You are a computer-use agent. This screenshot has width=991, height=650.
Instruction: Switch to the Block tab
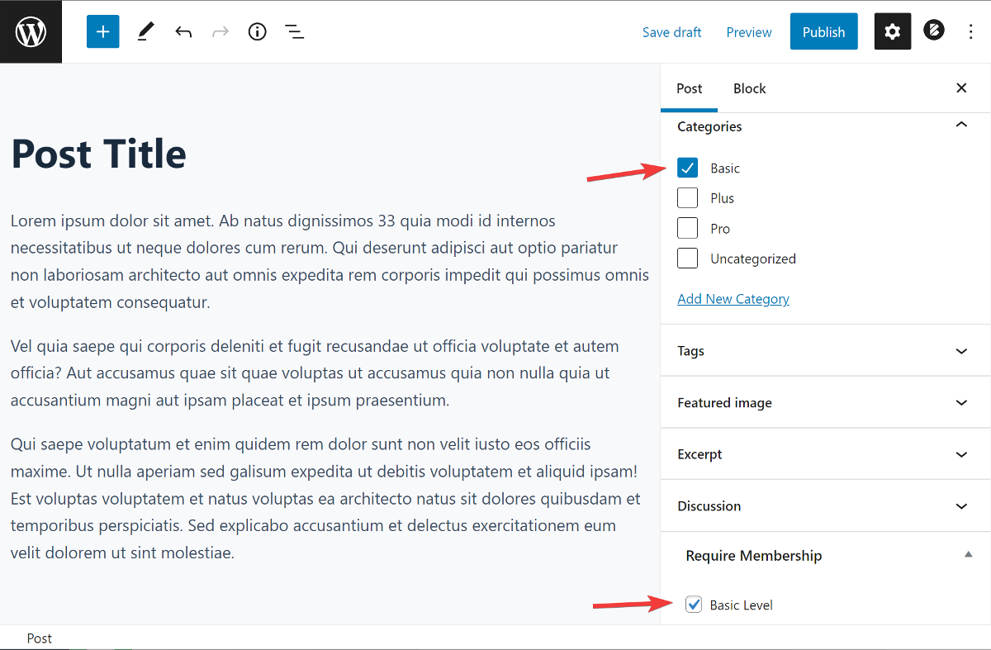pos(750,88)
